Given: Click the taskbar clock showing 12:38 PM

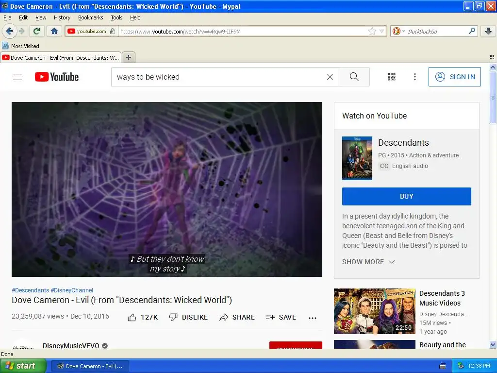Looking at the screenshot, I should tap(479, 366).
